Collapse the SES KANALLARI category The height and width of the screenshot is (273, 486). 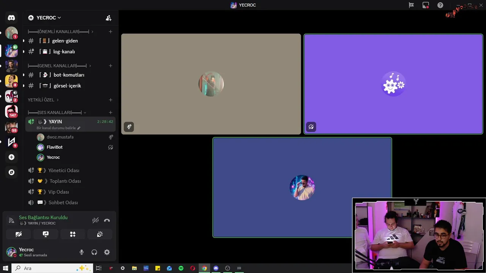(57, 113)
